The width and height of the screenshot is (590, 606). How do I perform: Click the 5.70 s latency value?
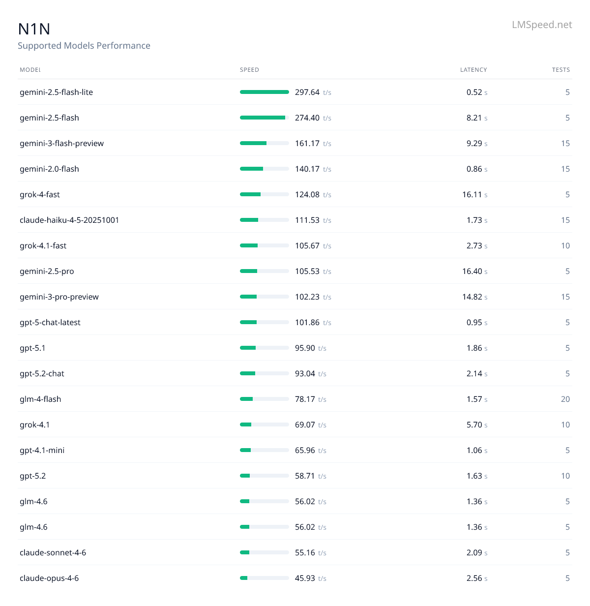pyautogui.click(x=477, y=424)
